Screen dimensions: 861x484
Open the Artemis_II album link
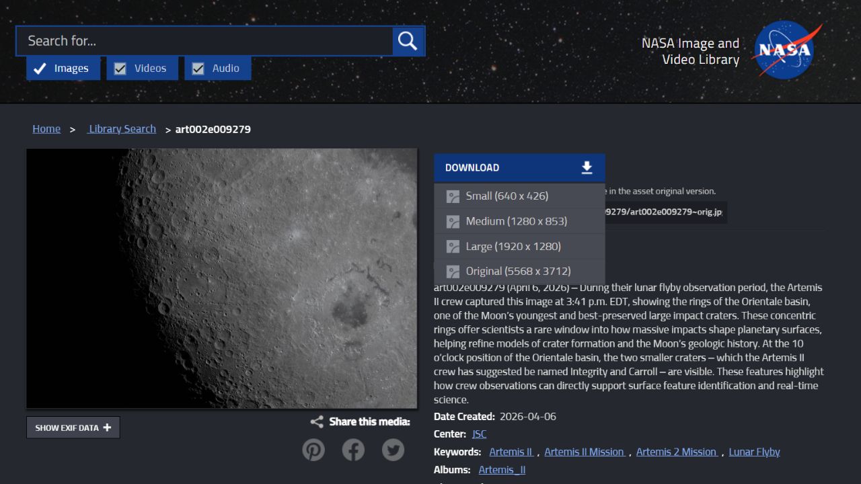(502, 470)
